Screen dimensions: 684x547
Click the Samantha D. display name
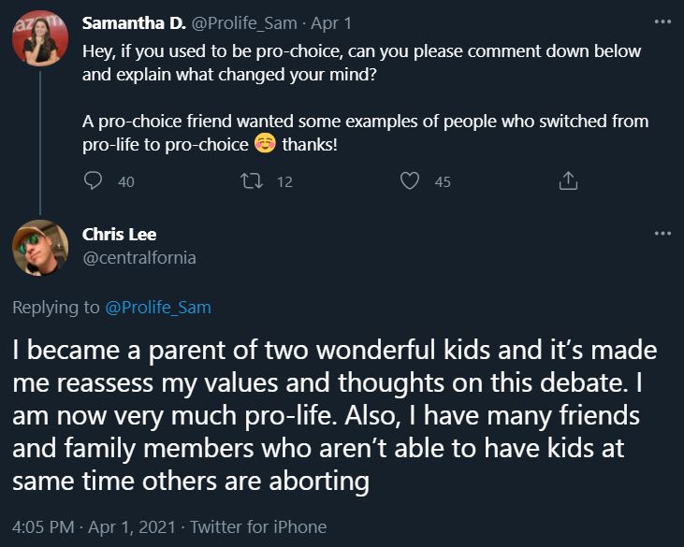coord(134,22)
